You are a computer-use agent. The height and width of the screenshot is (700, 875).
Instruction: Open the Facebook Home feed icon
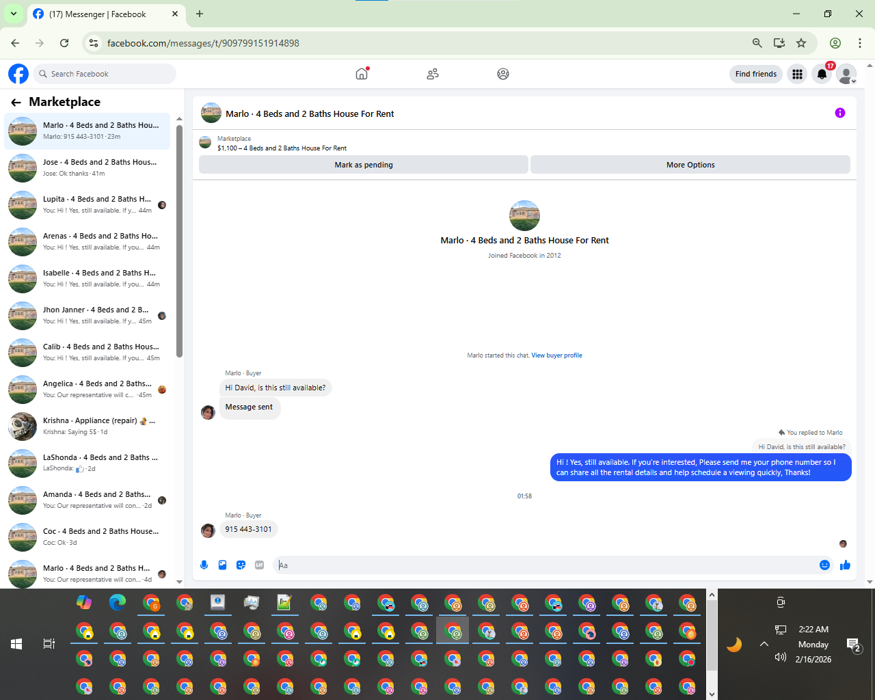pos(362,74)
